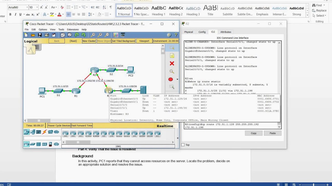Open the Activity Wizard icon in Packet Tracer

click(53, 35)
